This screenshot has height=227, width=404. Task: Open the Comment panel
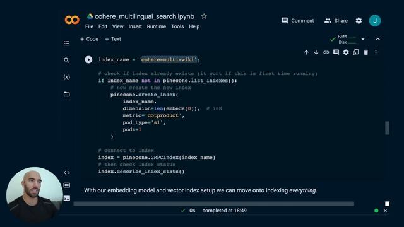click(x=297, y=21)
